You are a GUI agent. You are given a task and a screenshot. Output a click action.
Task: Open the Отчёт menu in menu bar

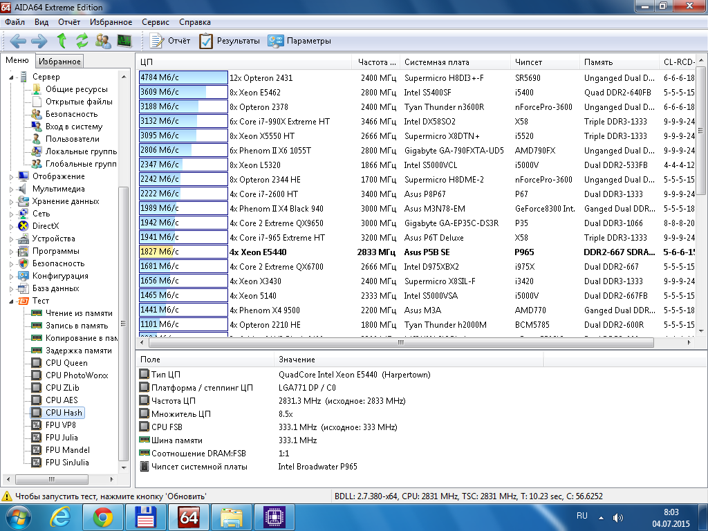pos(69,22)
